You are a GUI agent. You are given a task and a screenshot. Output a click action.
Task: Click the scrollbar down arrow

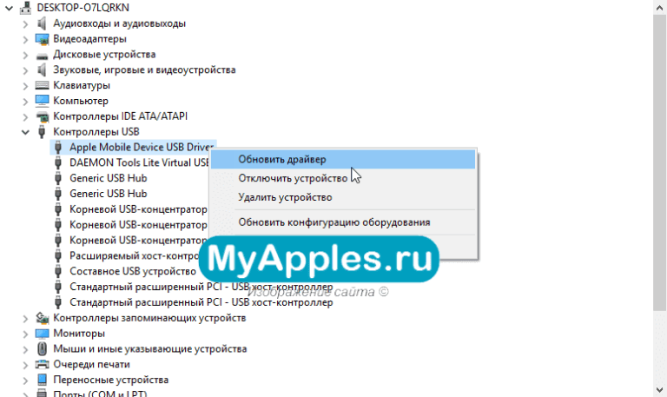click(x=660, y=389)
